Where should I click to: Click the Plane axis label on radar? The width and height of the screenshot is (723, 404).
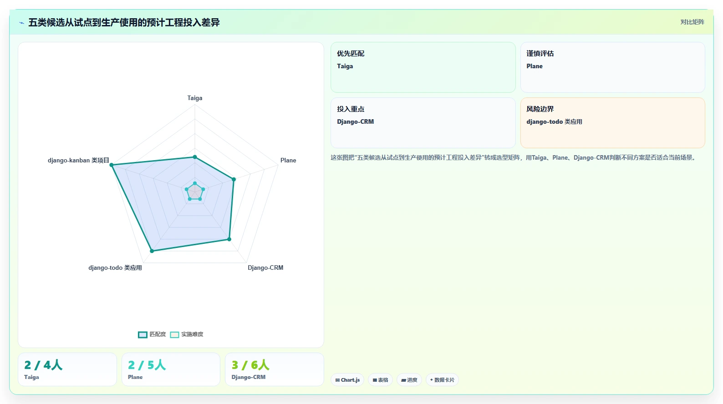288,160
